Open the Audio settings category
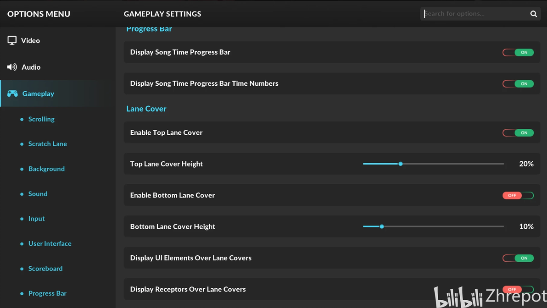Image resolution: width=547 pixels, height=308 pixels. pos(31,67)
